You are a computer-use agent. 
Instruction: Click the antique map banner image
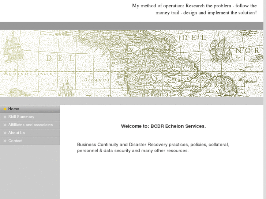(x=132, y=64)
